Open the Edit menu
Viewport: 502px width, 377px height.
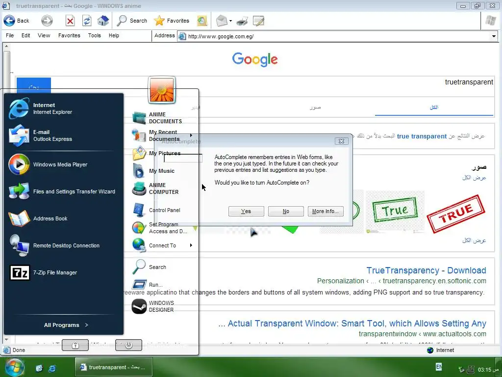click(25, 35)
